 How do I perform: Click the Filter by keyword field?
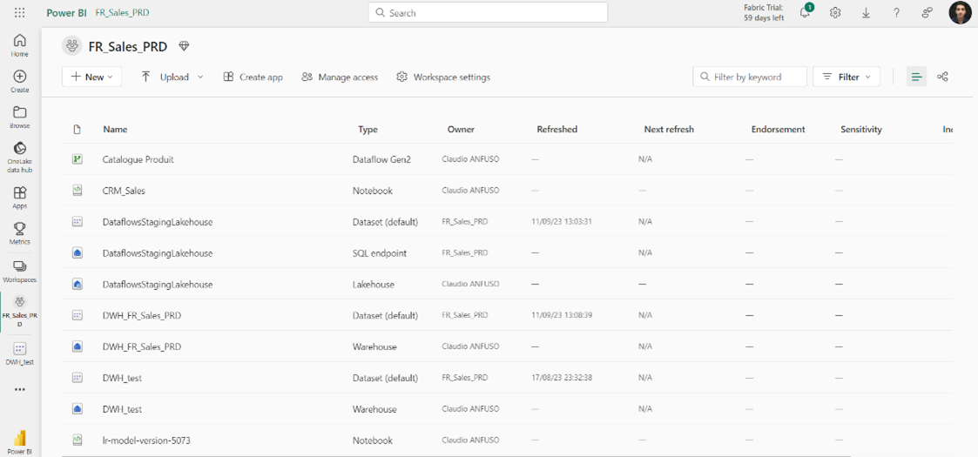[x=750, y=77]
